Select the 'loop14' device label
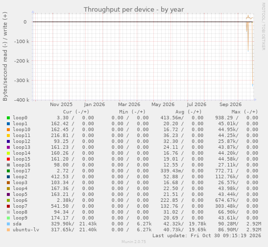The height and width of the screenshot is (247, 268). [22, 153]
